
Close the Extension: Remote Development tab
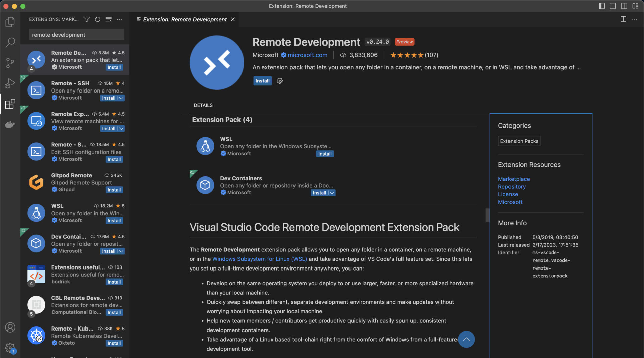click(233, 19)
